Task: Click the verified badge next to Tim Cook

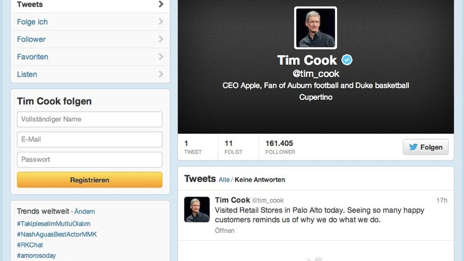Action: pos(347,60)
